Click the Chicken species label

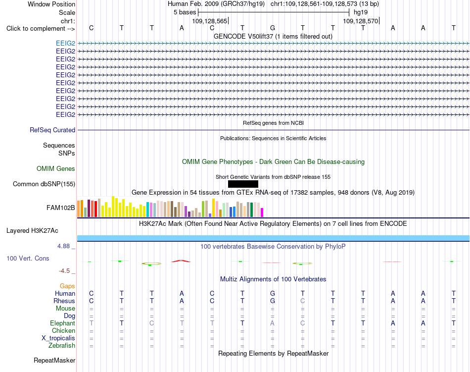(x=63, y=330)
